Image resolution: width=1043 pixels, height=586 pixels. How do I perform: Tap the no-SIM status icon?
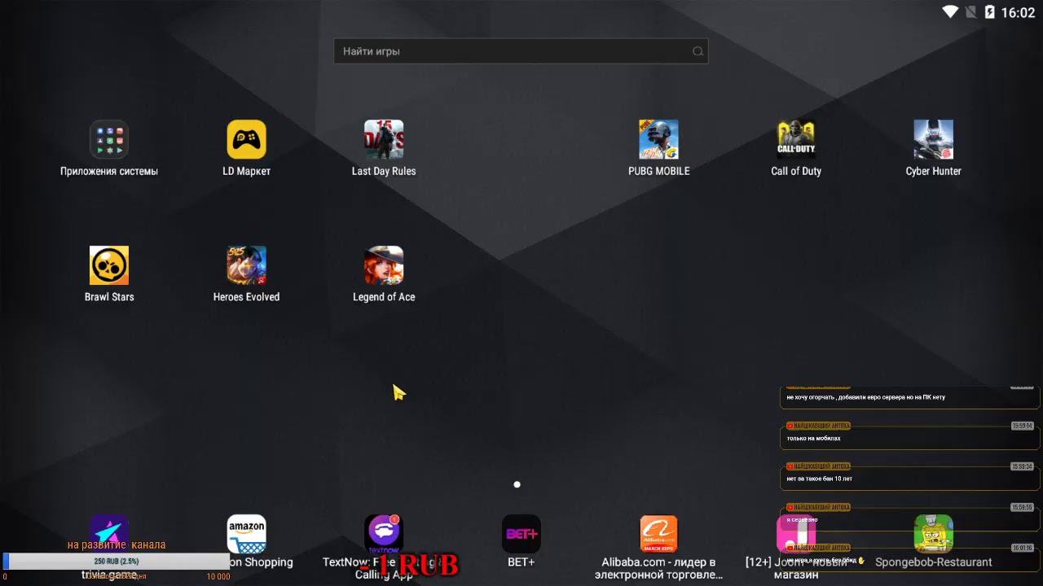click(x=970, y=12)
